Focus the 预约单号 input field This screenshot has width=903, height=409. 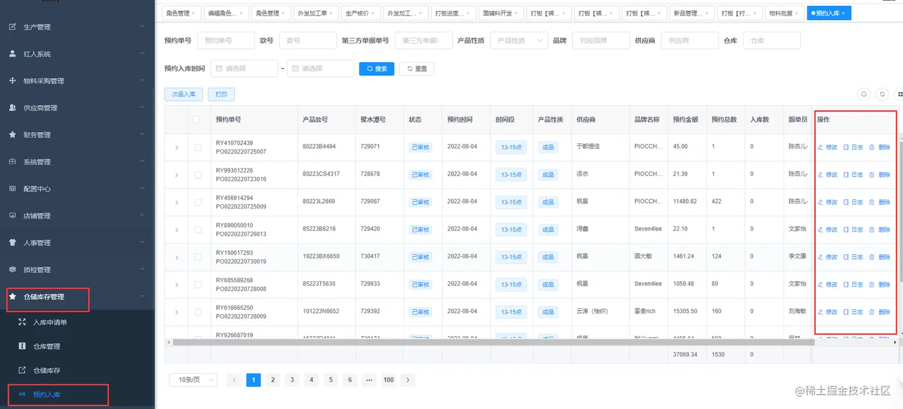pos(226,41)
